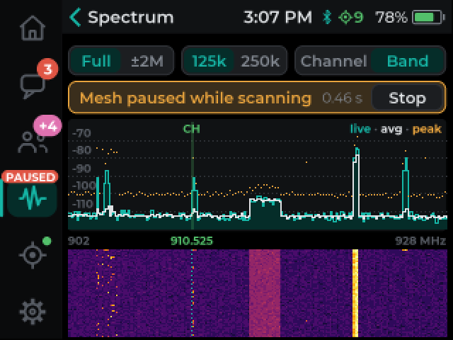
Task: Open the Home screen icon
Action: pos(33,28)
